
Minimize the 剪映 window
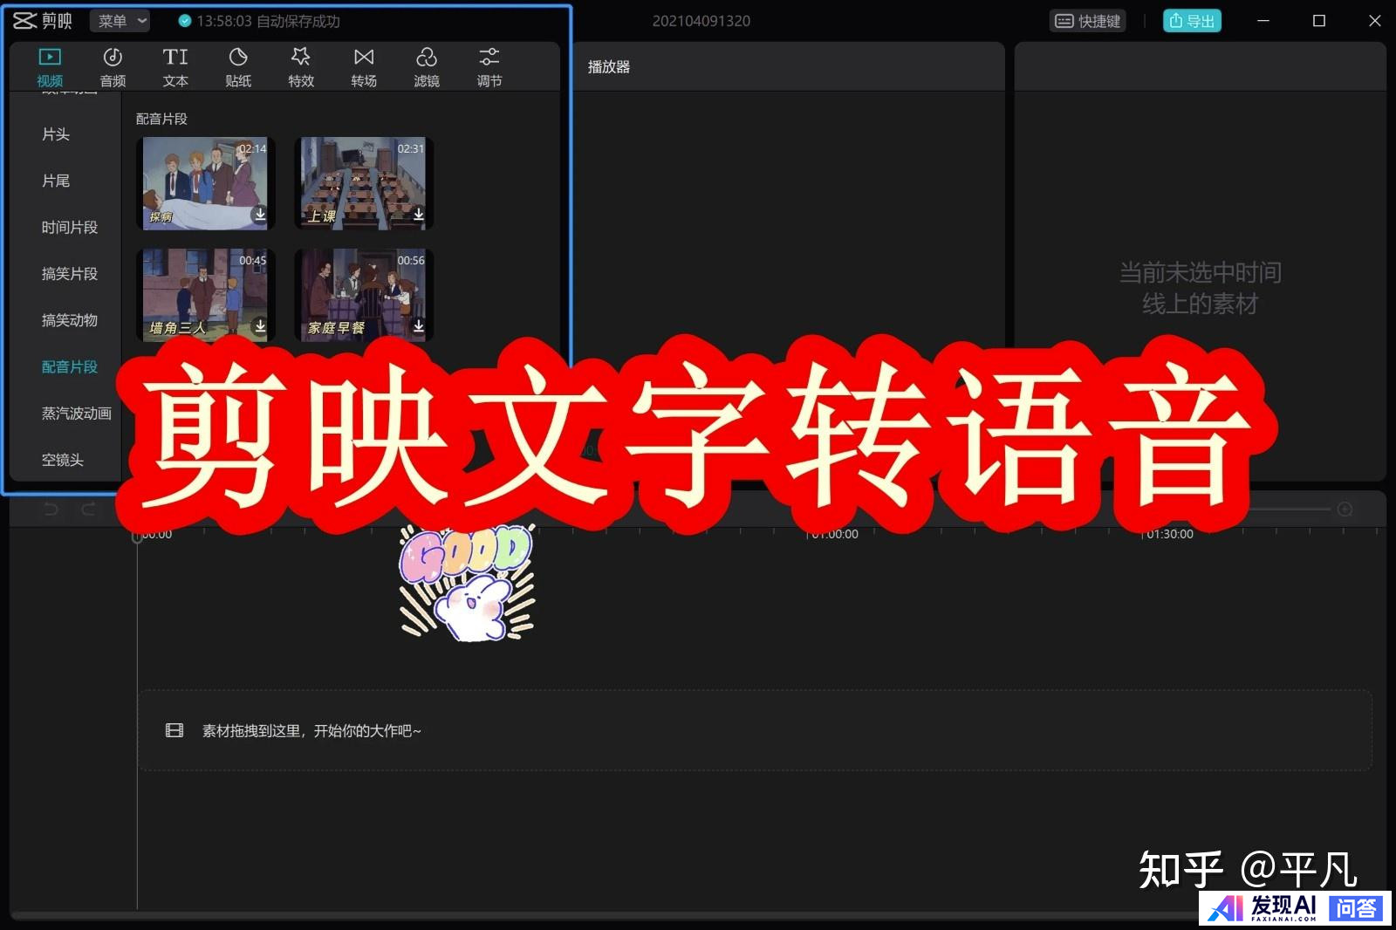pyautogui.click(x=1263, y=21)
